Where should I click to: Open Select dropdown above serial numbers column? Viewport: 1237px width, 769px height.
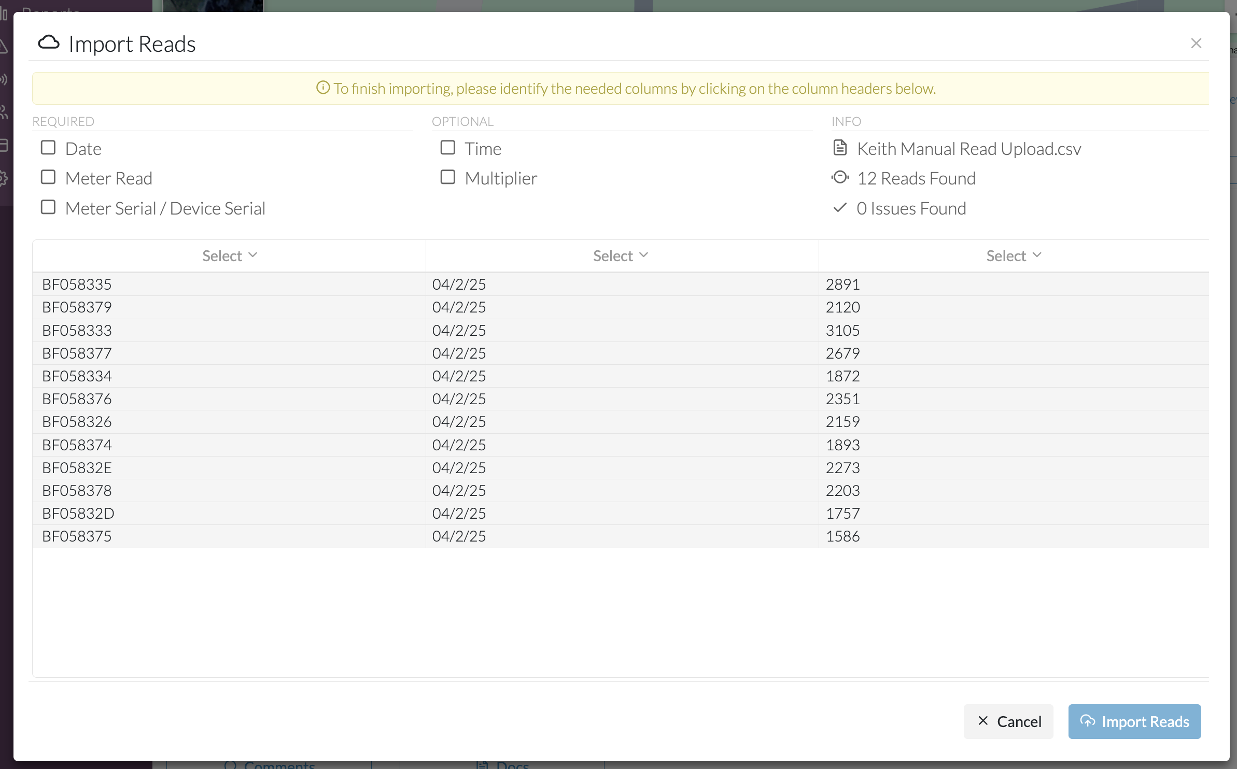[229, 255]
